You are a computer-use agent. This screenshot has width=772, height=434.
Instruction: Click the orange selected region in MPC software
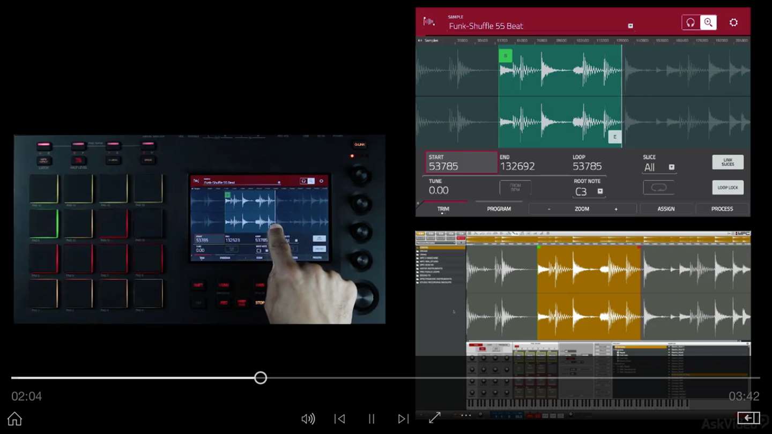pos(589,294)
